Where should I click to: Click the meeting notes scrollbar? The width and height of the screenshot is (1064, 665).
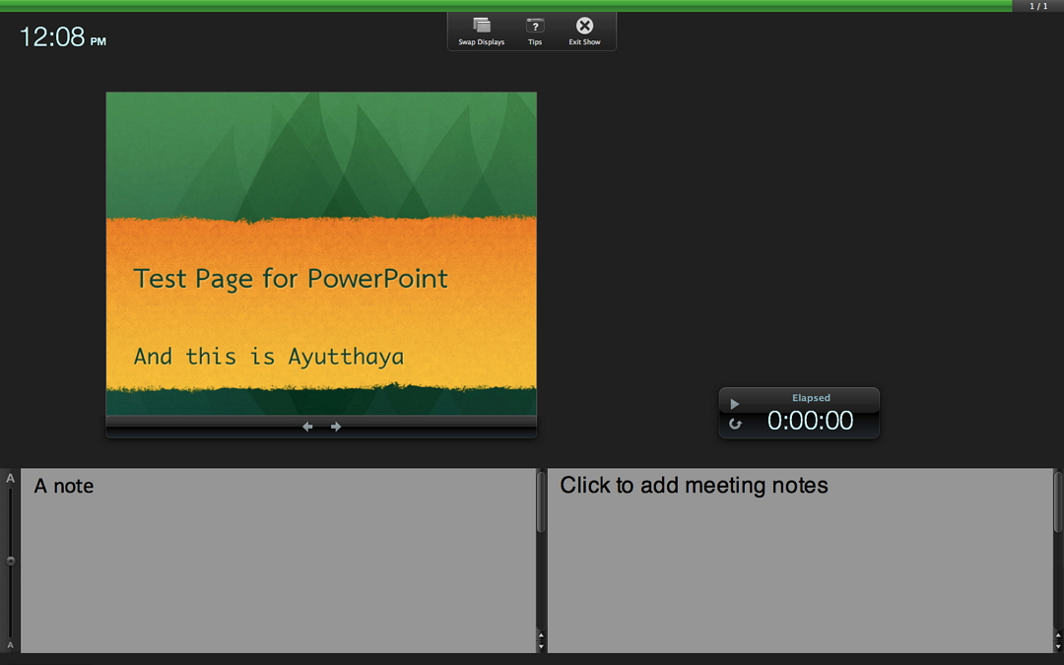click(x=1058, y=502)
